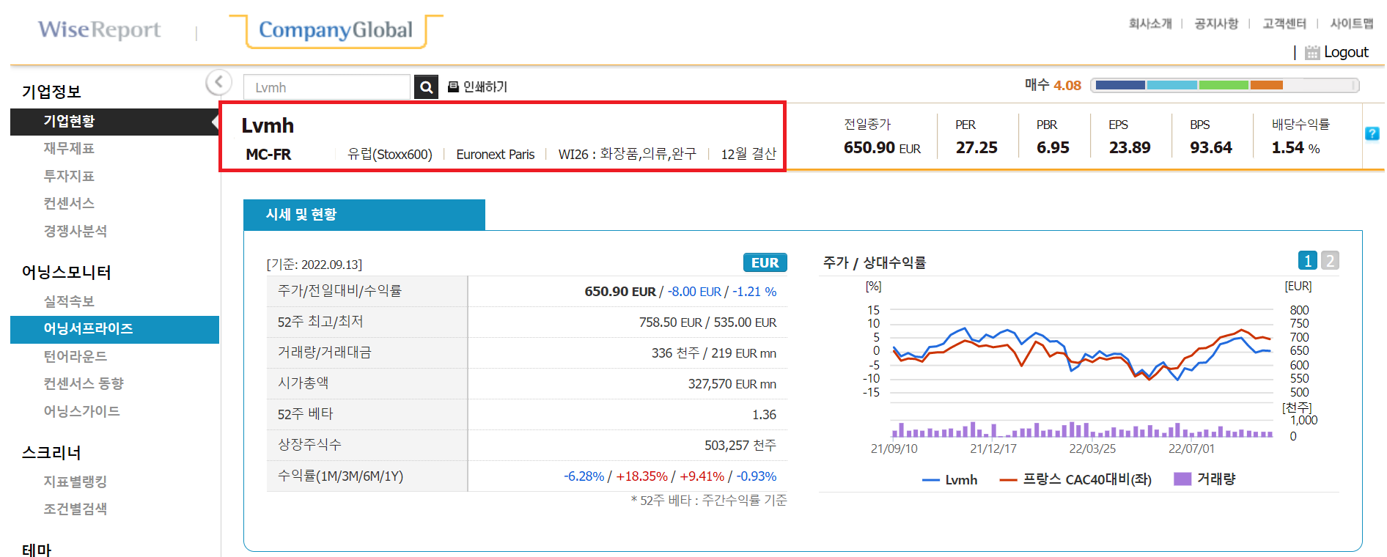Switch to chart page 1
This screenshot has width=1387, height=557.
pos(1307,260)
